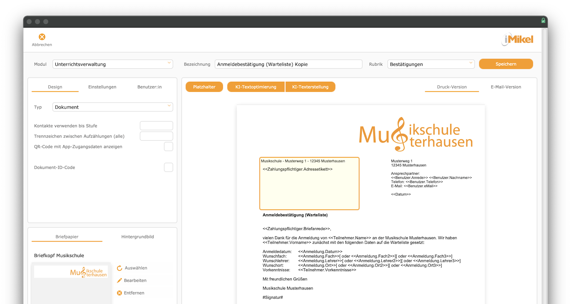The height and width of the screenshot is (304, 571).
Task: Click the Bearbeiten pencil icon
Action: coord(119,281)
